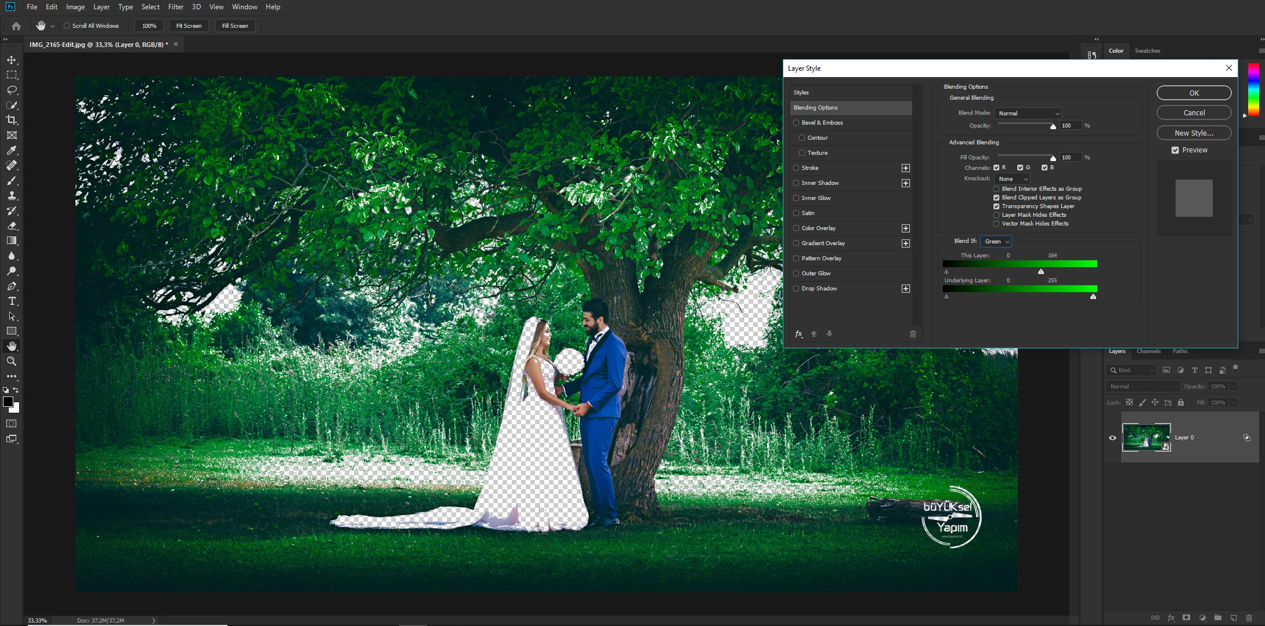The image size is (1265, 626).
Task: Select the Crop tool
Action: click(x=12, y=120)
